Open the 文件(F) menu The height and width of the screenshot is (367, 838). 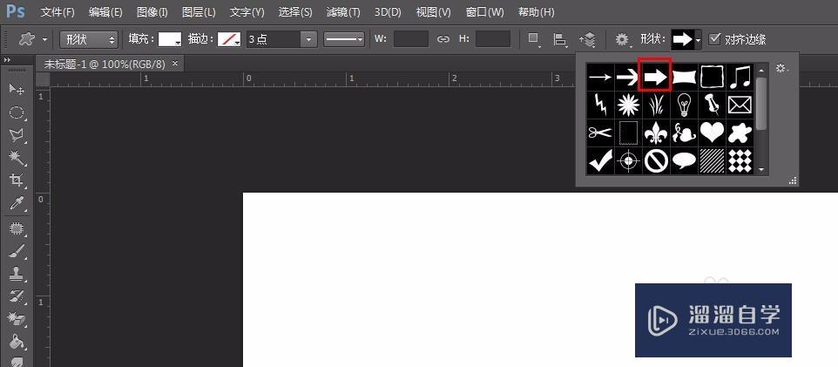coord(58,12)
